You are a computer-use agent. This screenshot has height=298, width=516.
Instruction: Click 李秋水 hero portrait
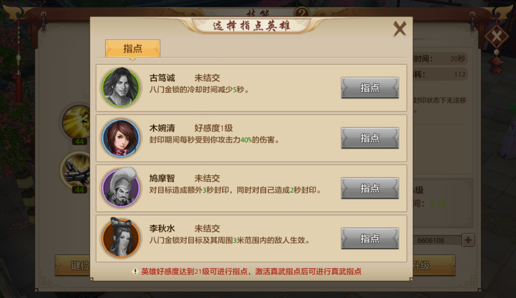(x=121, y=238)
